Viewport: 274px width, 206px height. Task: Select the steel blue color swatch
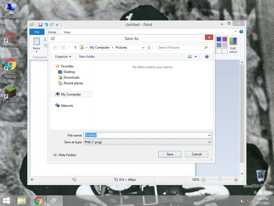[x=219, y=45]
